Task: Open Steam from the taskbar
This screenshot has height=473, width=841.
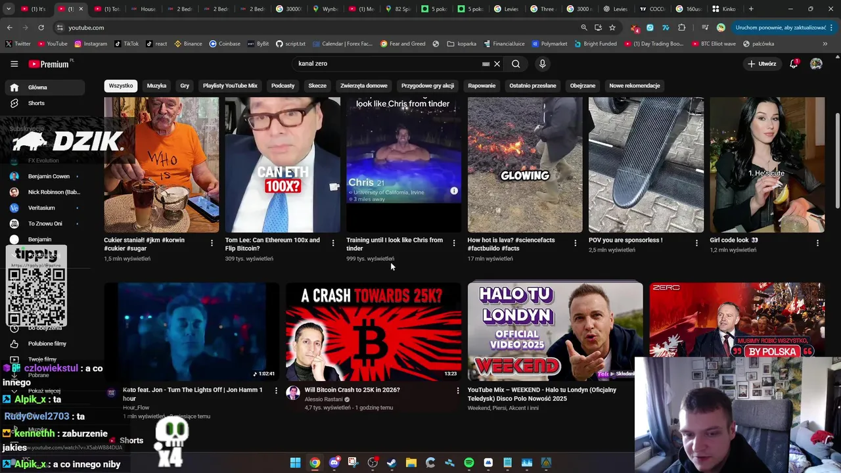Action: coord(392,462)
